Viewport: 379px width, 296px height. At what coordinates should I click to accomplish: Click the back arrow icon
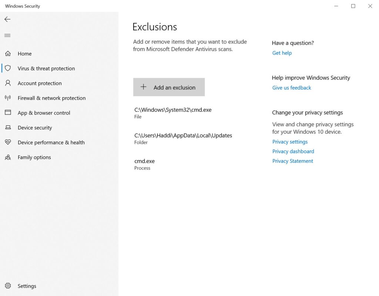point(7,19)
